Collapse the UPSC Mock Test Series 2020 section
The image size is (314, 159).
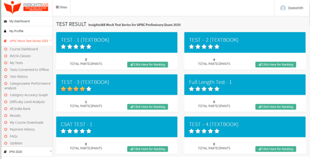(50, 41)
